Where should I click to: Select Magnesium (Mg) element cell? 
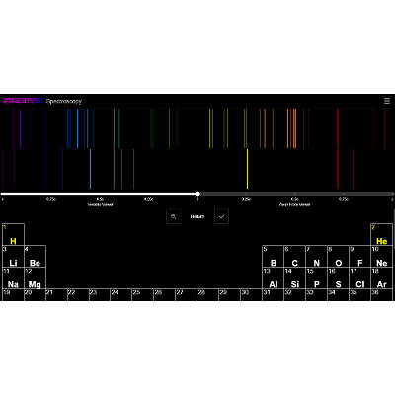pos(35,277)
